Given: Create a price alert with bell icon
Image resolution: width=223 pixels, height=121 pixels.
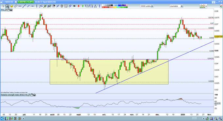Looking at the screenshot, I should 11,6.
